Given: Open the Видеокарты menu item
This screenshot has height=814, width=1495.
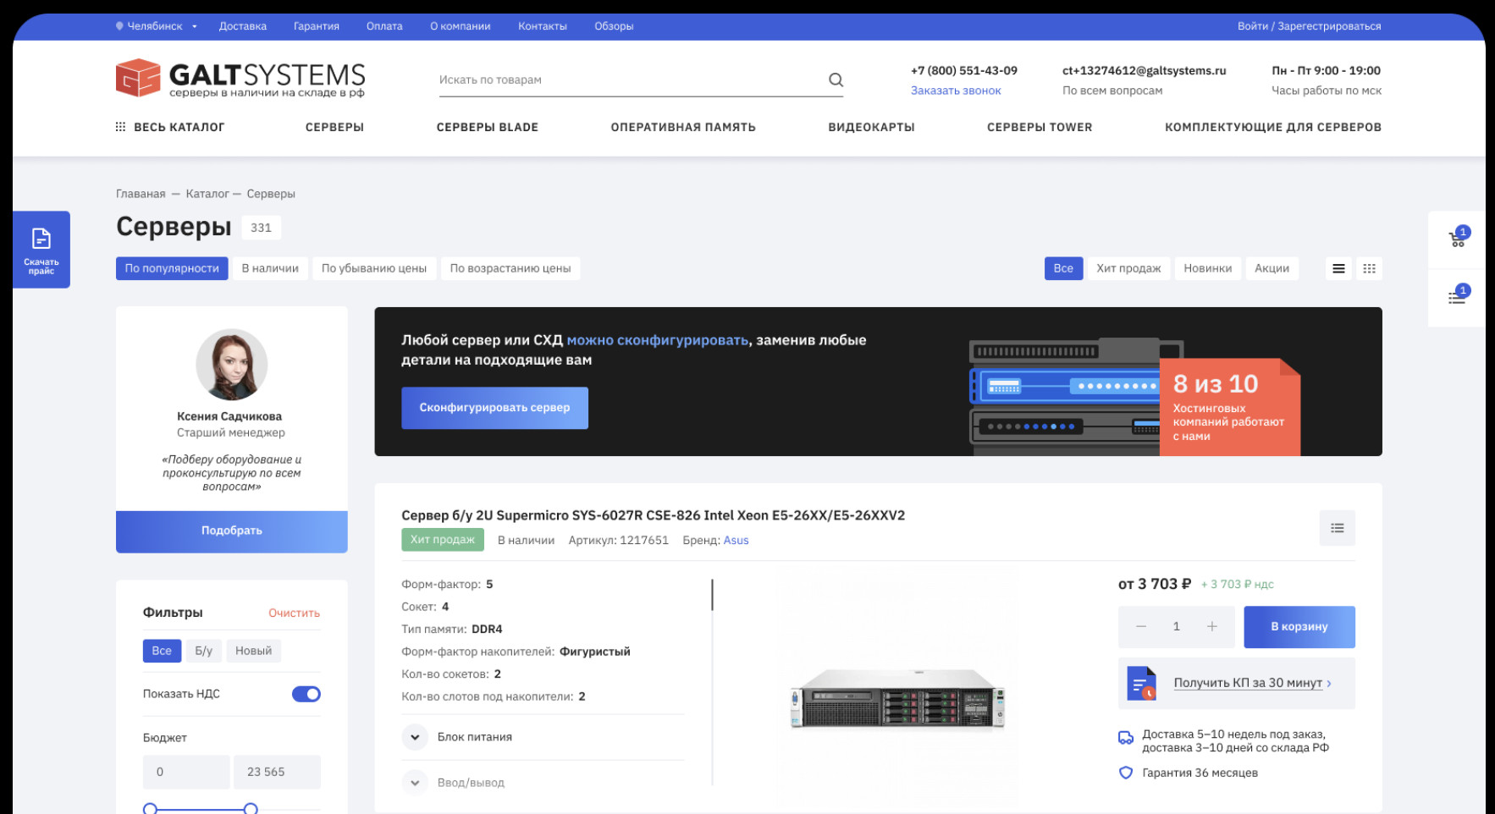Looking at the screenshot, I should click(871, 127).
